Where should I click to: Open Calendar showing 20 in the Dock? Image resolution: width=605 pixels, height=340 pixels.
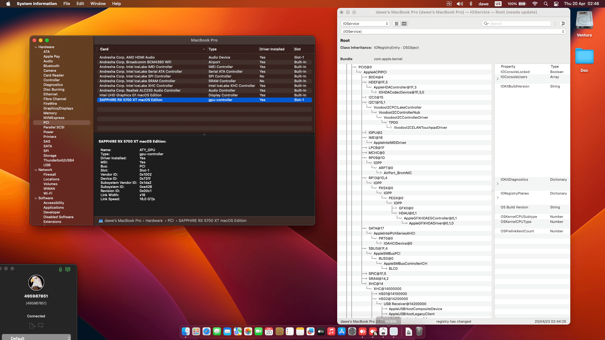coord(269,331)
